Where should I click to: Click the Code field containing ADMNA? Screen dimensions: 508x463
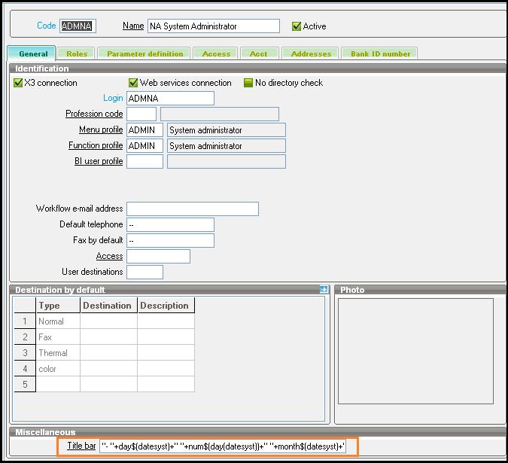pos(78,26)
